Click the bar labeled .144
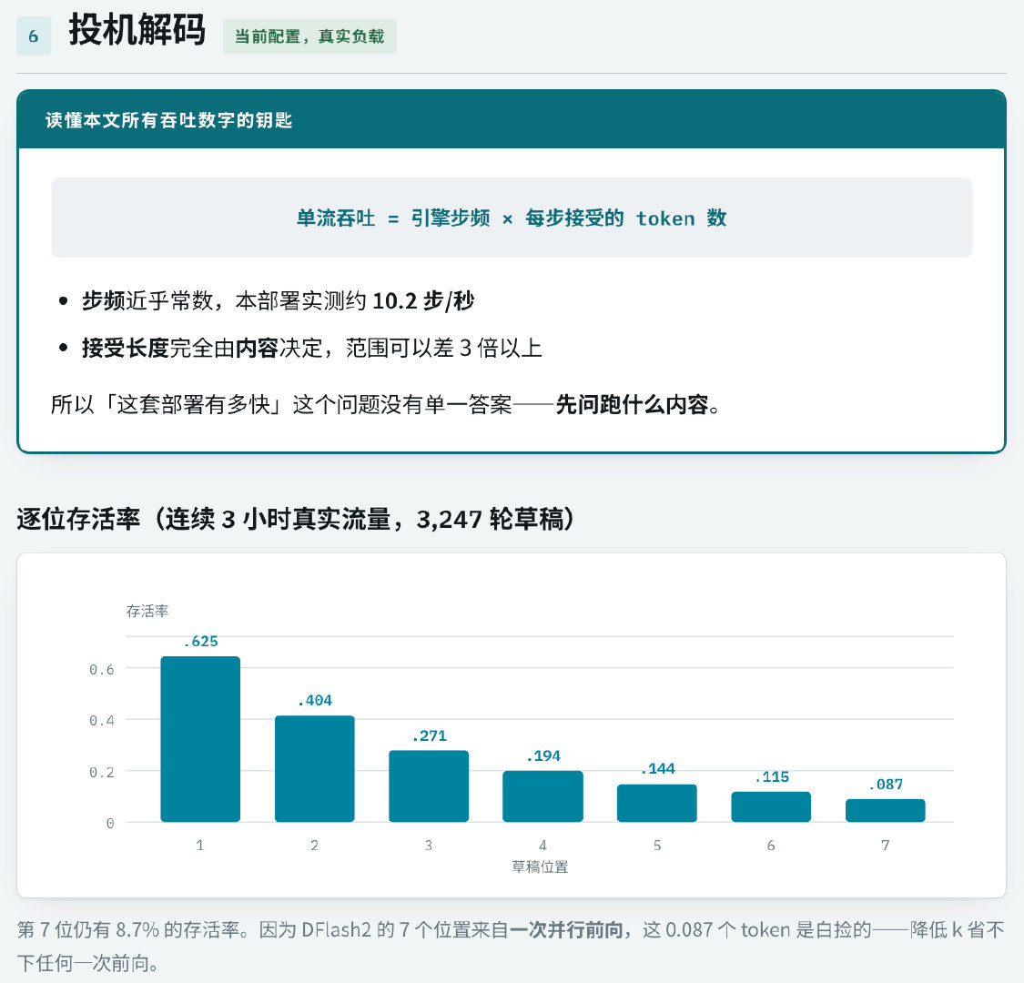Screen dimensions: 1024x983 (657, 803)
